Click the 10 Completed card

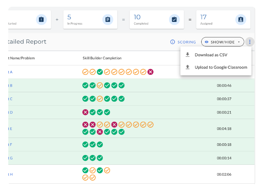157,20
